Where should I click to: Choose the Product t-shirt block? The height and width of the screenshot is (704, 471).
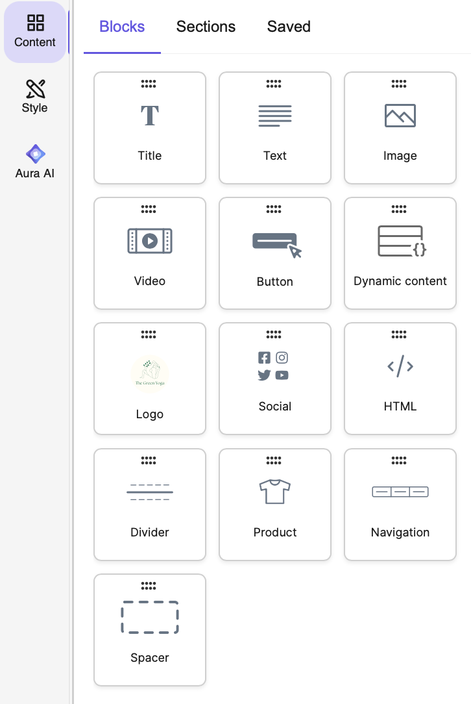click(x=275, y=505)
